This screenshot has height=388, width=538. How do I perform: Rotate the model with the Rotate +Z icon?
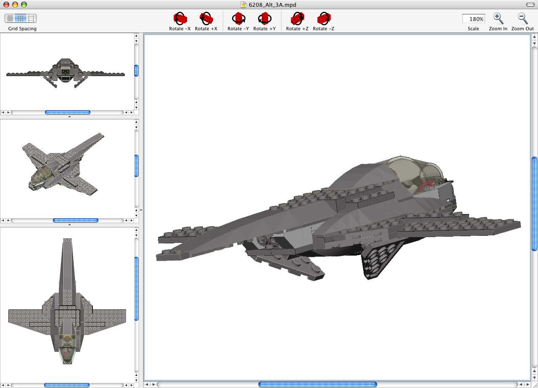pyautogui.click(x=297, y=18)
